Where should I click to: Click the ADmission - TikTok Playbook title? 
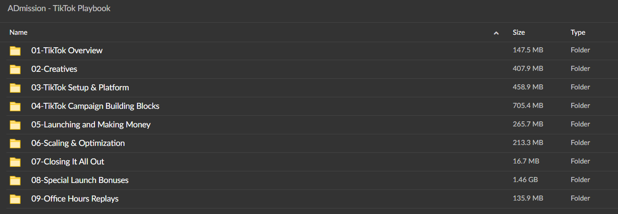[x=59, y=8]
